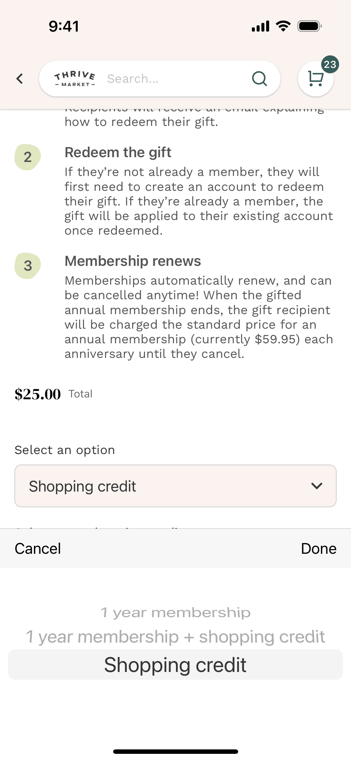Tap the back chevron arrow
351x761 pixels.
20,79
